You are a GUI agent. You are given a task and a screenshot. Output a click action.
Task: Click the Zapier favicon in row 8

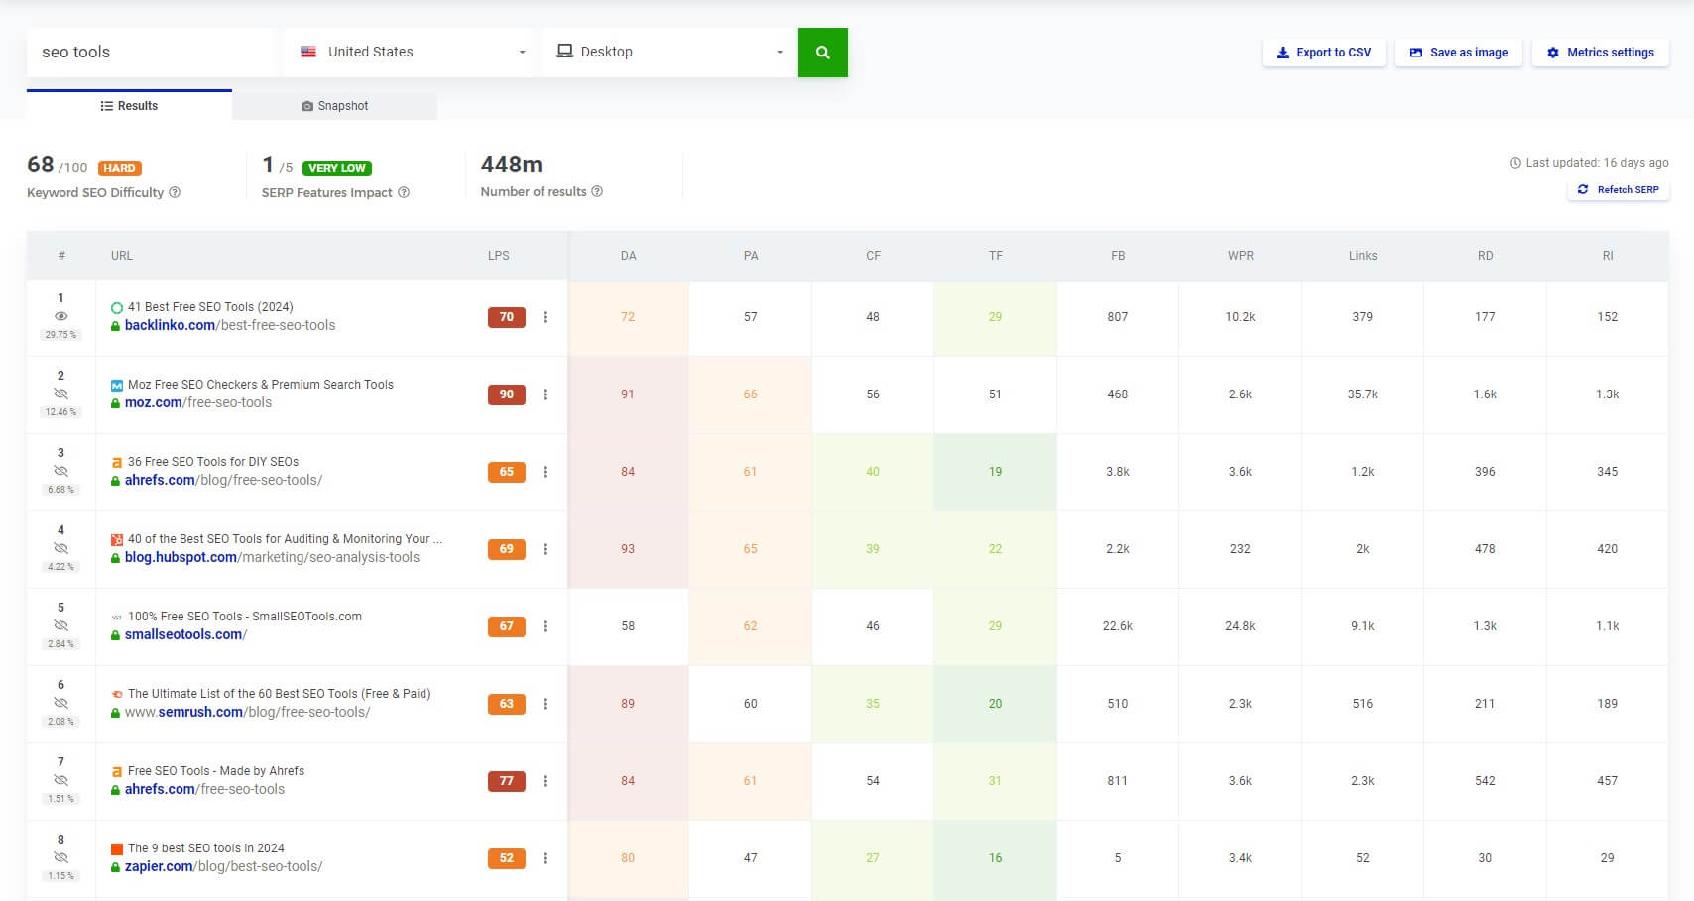[x=117, y=848]
